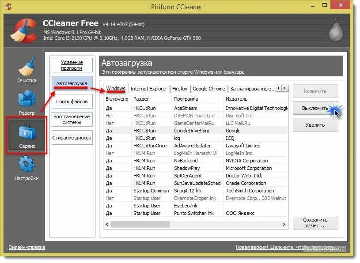The width and height of the screenshot is (360, 263).
Task: Select the Автозагрузка startup page
Action: (x=72, y=83)
